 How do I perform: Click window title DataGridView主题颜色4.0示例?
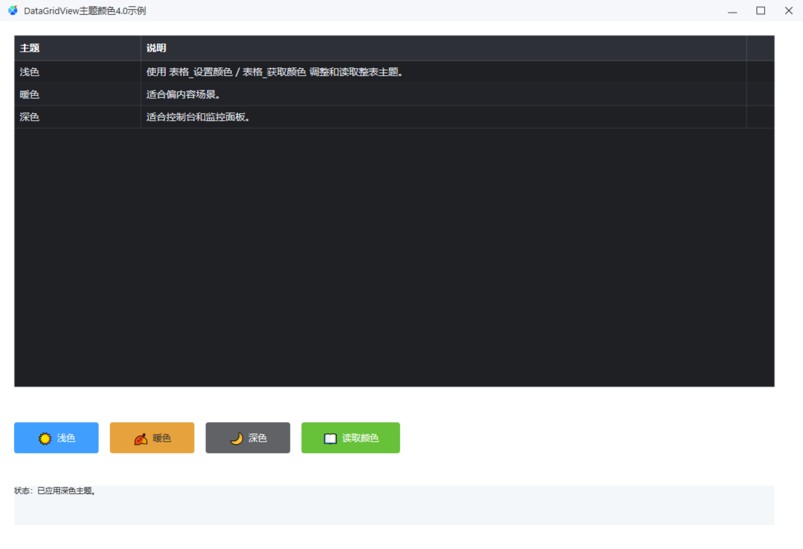[85, 11]
